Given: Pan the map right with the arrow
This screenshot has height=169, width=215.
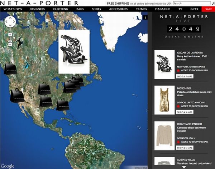Looking at the screenshot, I should (14, 22).
